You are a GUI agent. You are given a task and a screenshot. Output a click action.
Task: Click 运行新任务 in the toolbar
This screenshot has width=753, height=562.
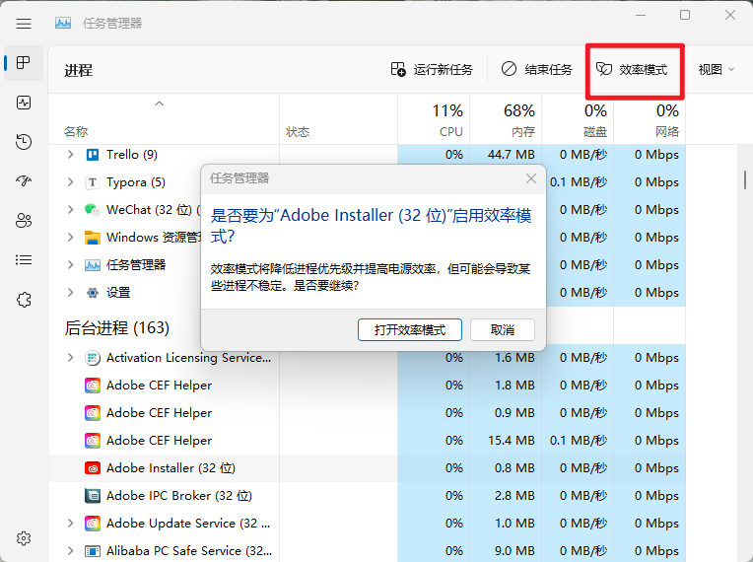(x=432, y=70)
